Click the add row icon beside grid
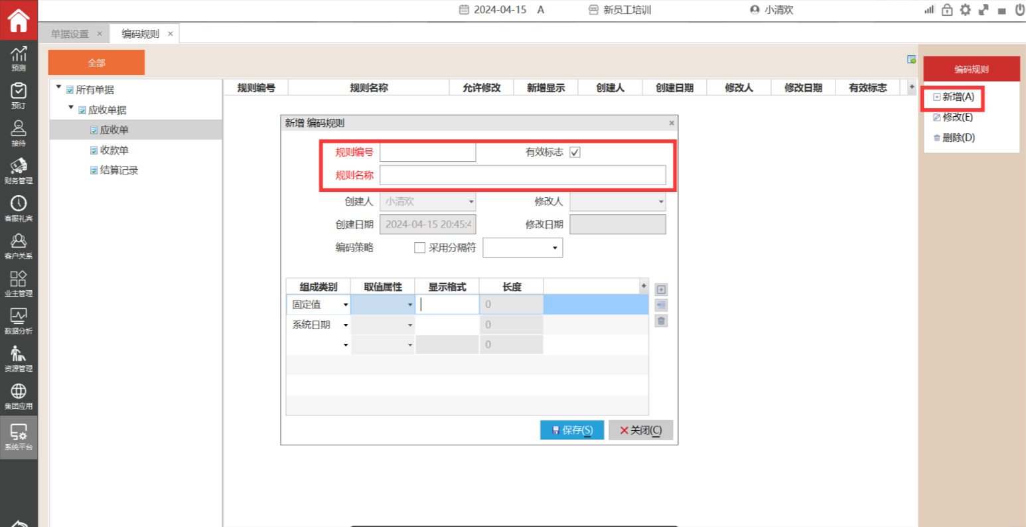This screenshot has width=1026, height=527. (661, 289)
